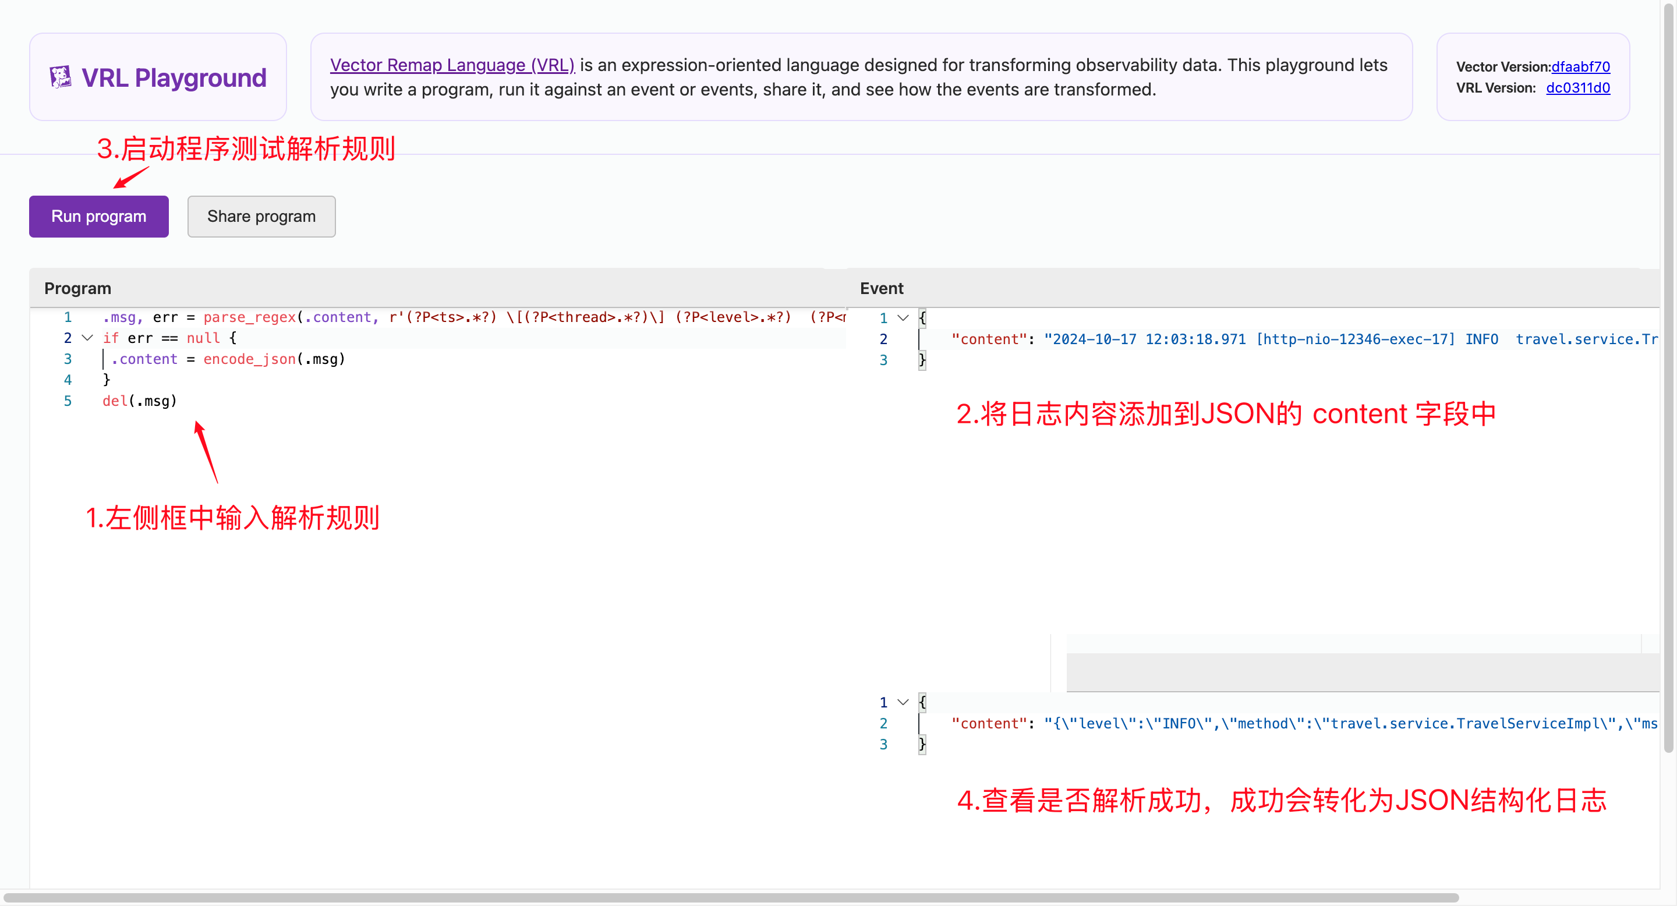Click the VRL Playground logo icon
Image resolution: width=1677 pixels, height=906 pixels.
pyautogui.click(x=61, y=77)
